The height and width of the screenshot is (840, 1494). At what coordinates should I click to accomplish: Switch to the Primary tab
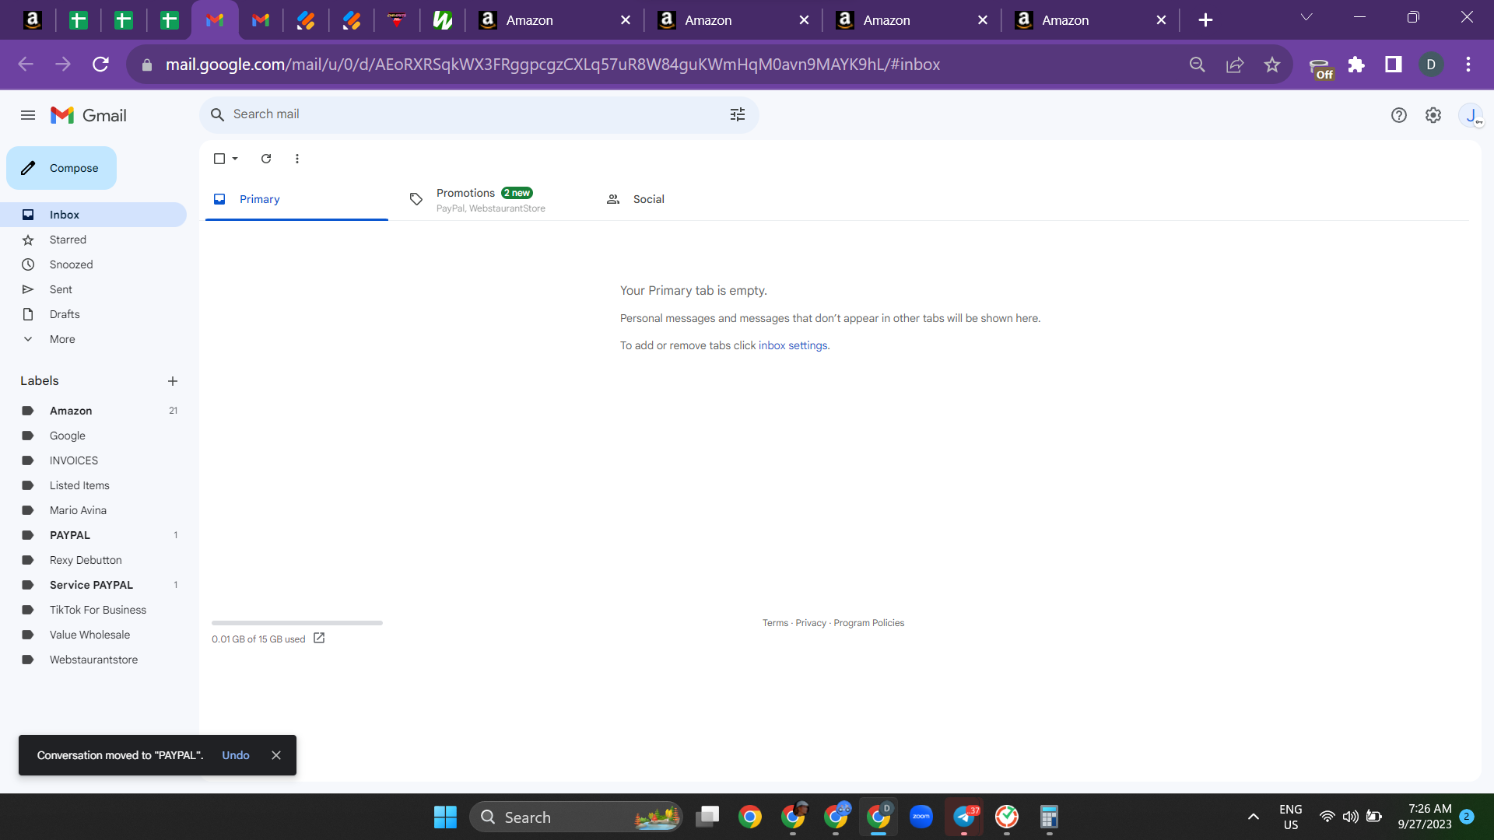tap(296, 199)
